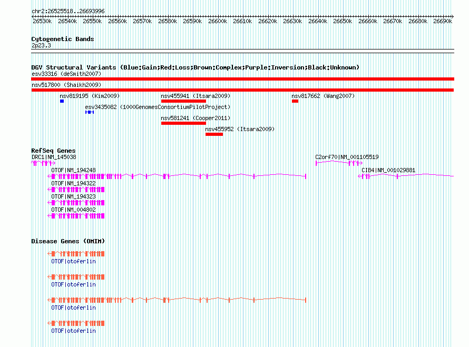Viewport: 469px width, 347px height.
Task: Click the first OTOF|otoferlin OMIM link
Action: [74, 262]
